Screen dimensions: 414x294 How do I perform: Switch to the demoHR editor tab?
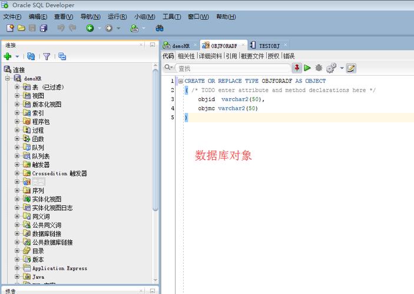(x=181, y=46)
